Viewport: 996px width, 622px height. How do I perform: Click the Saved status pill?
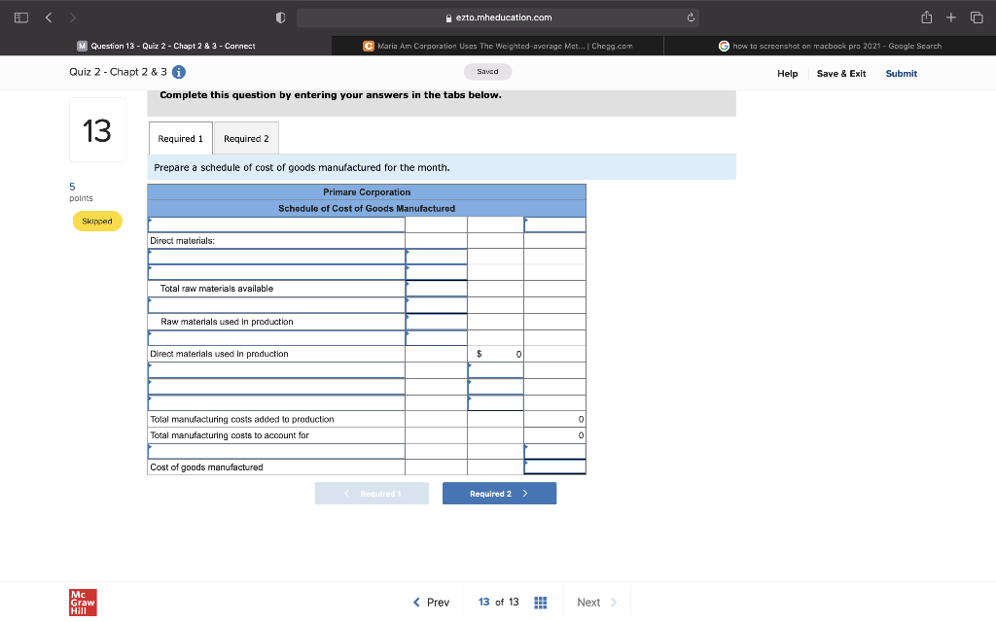pyautogui.click(x=488, y=72)
